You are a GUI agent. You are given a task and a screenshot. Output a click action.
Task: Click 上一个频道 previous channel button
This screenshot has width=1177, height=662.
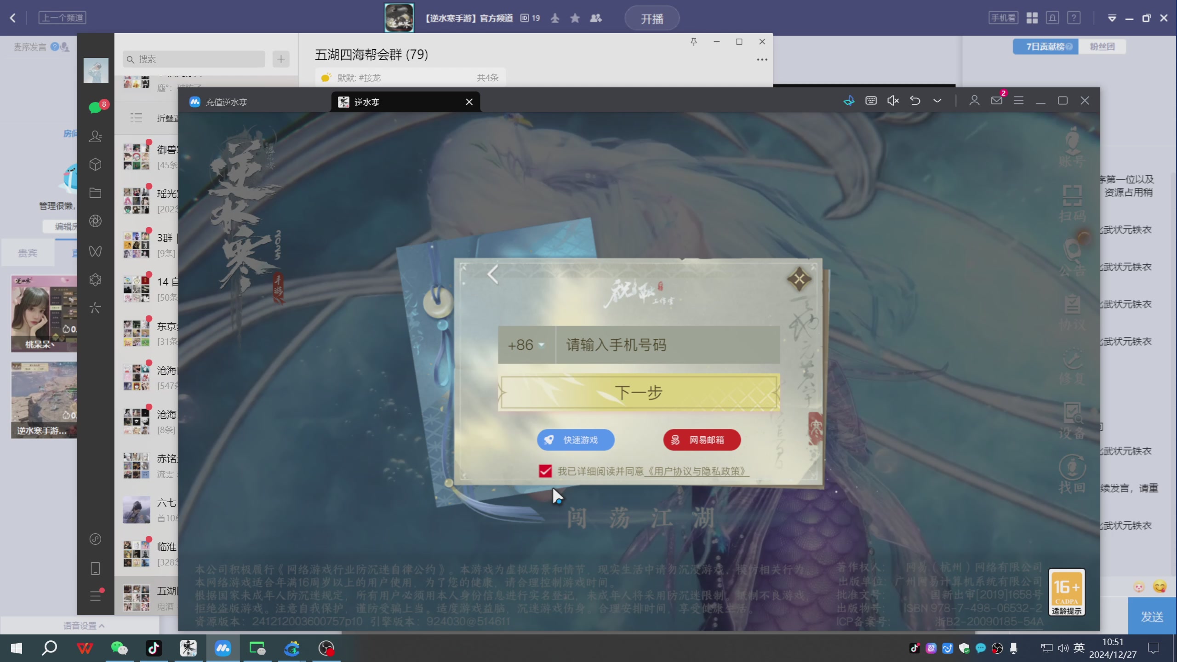63,18
